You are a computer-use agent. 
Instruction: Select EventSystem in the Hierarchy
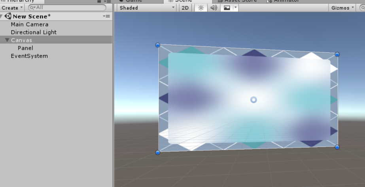point(29,56)
